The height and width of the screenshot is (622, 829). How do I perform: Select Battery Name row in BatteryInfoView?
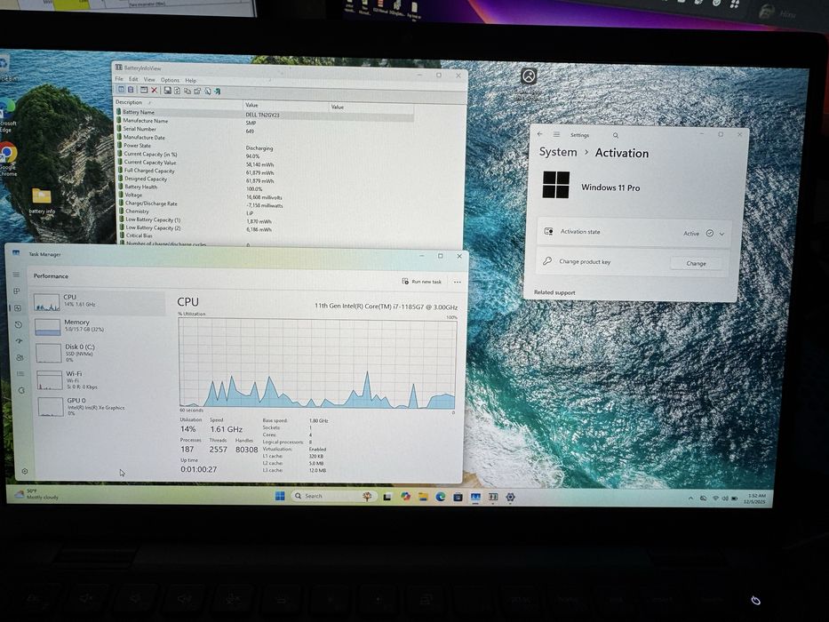coord(265,113)
